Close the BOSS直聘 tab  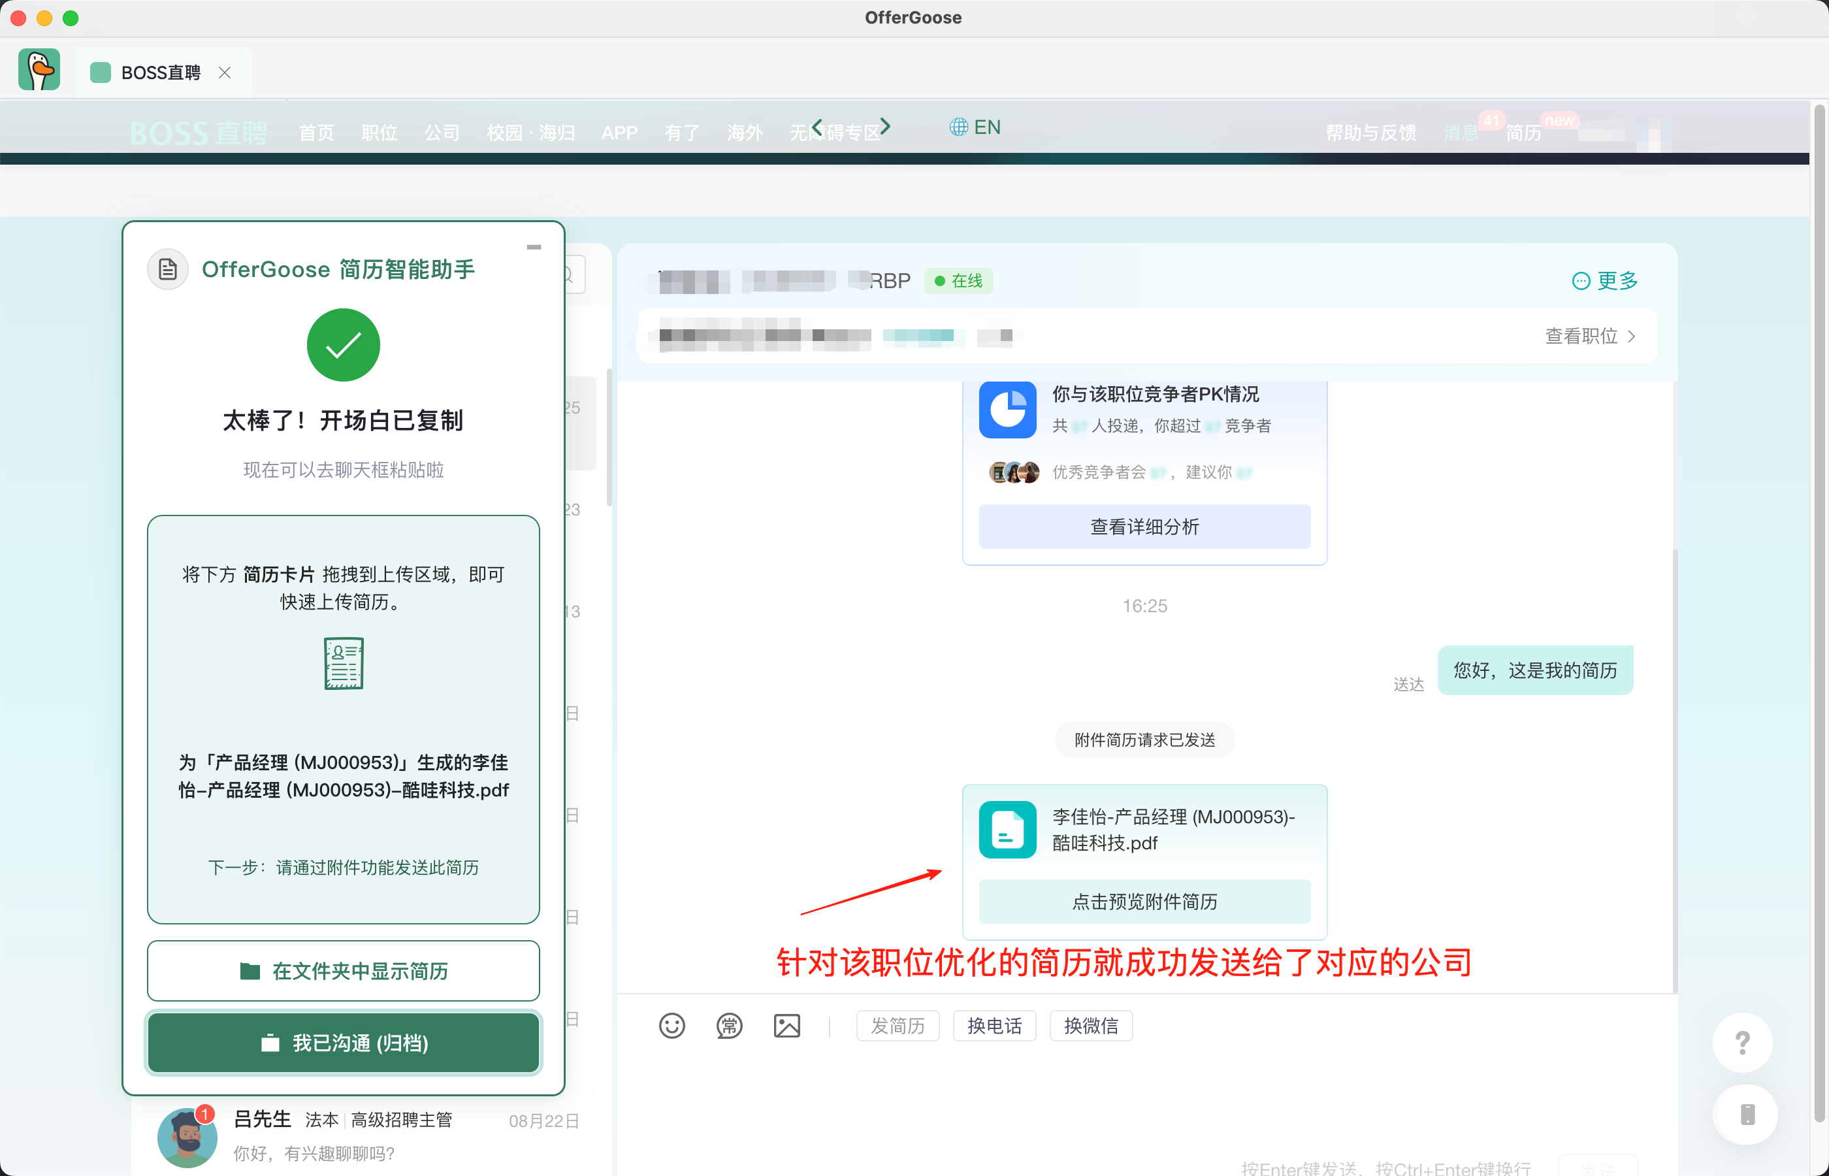point(225,73)
